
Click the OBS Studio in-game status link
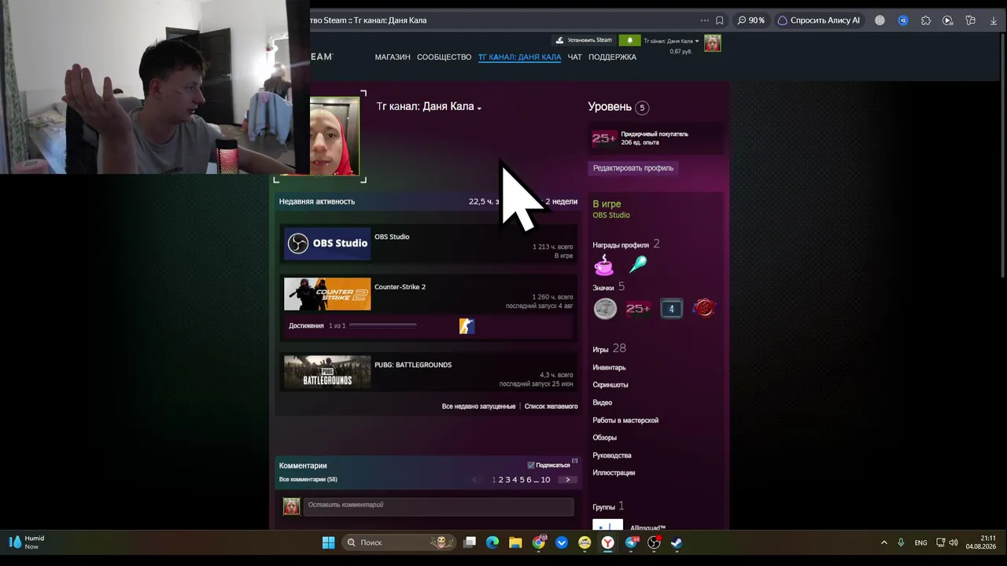pos(611,215)
